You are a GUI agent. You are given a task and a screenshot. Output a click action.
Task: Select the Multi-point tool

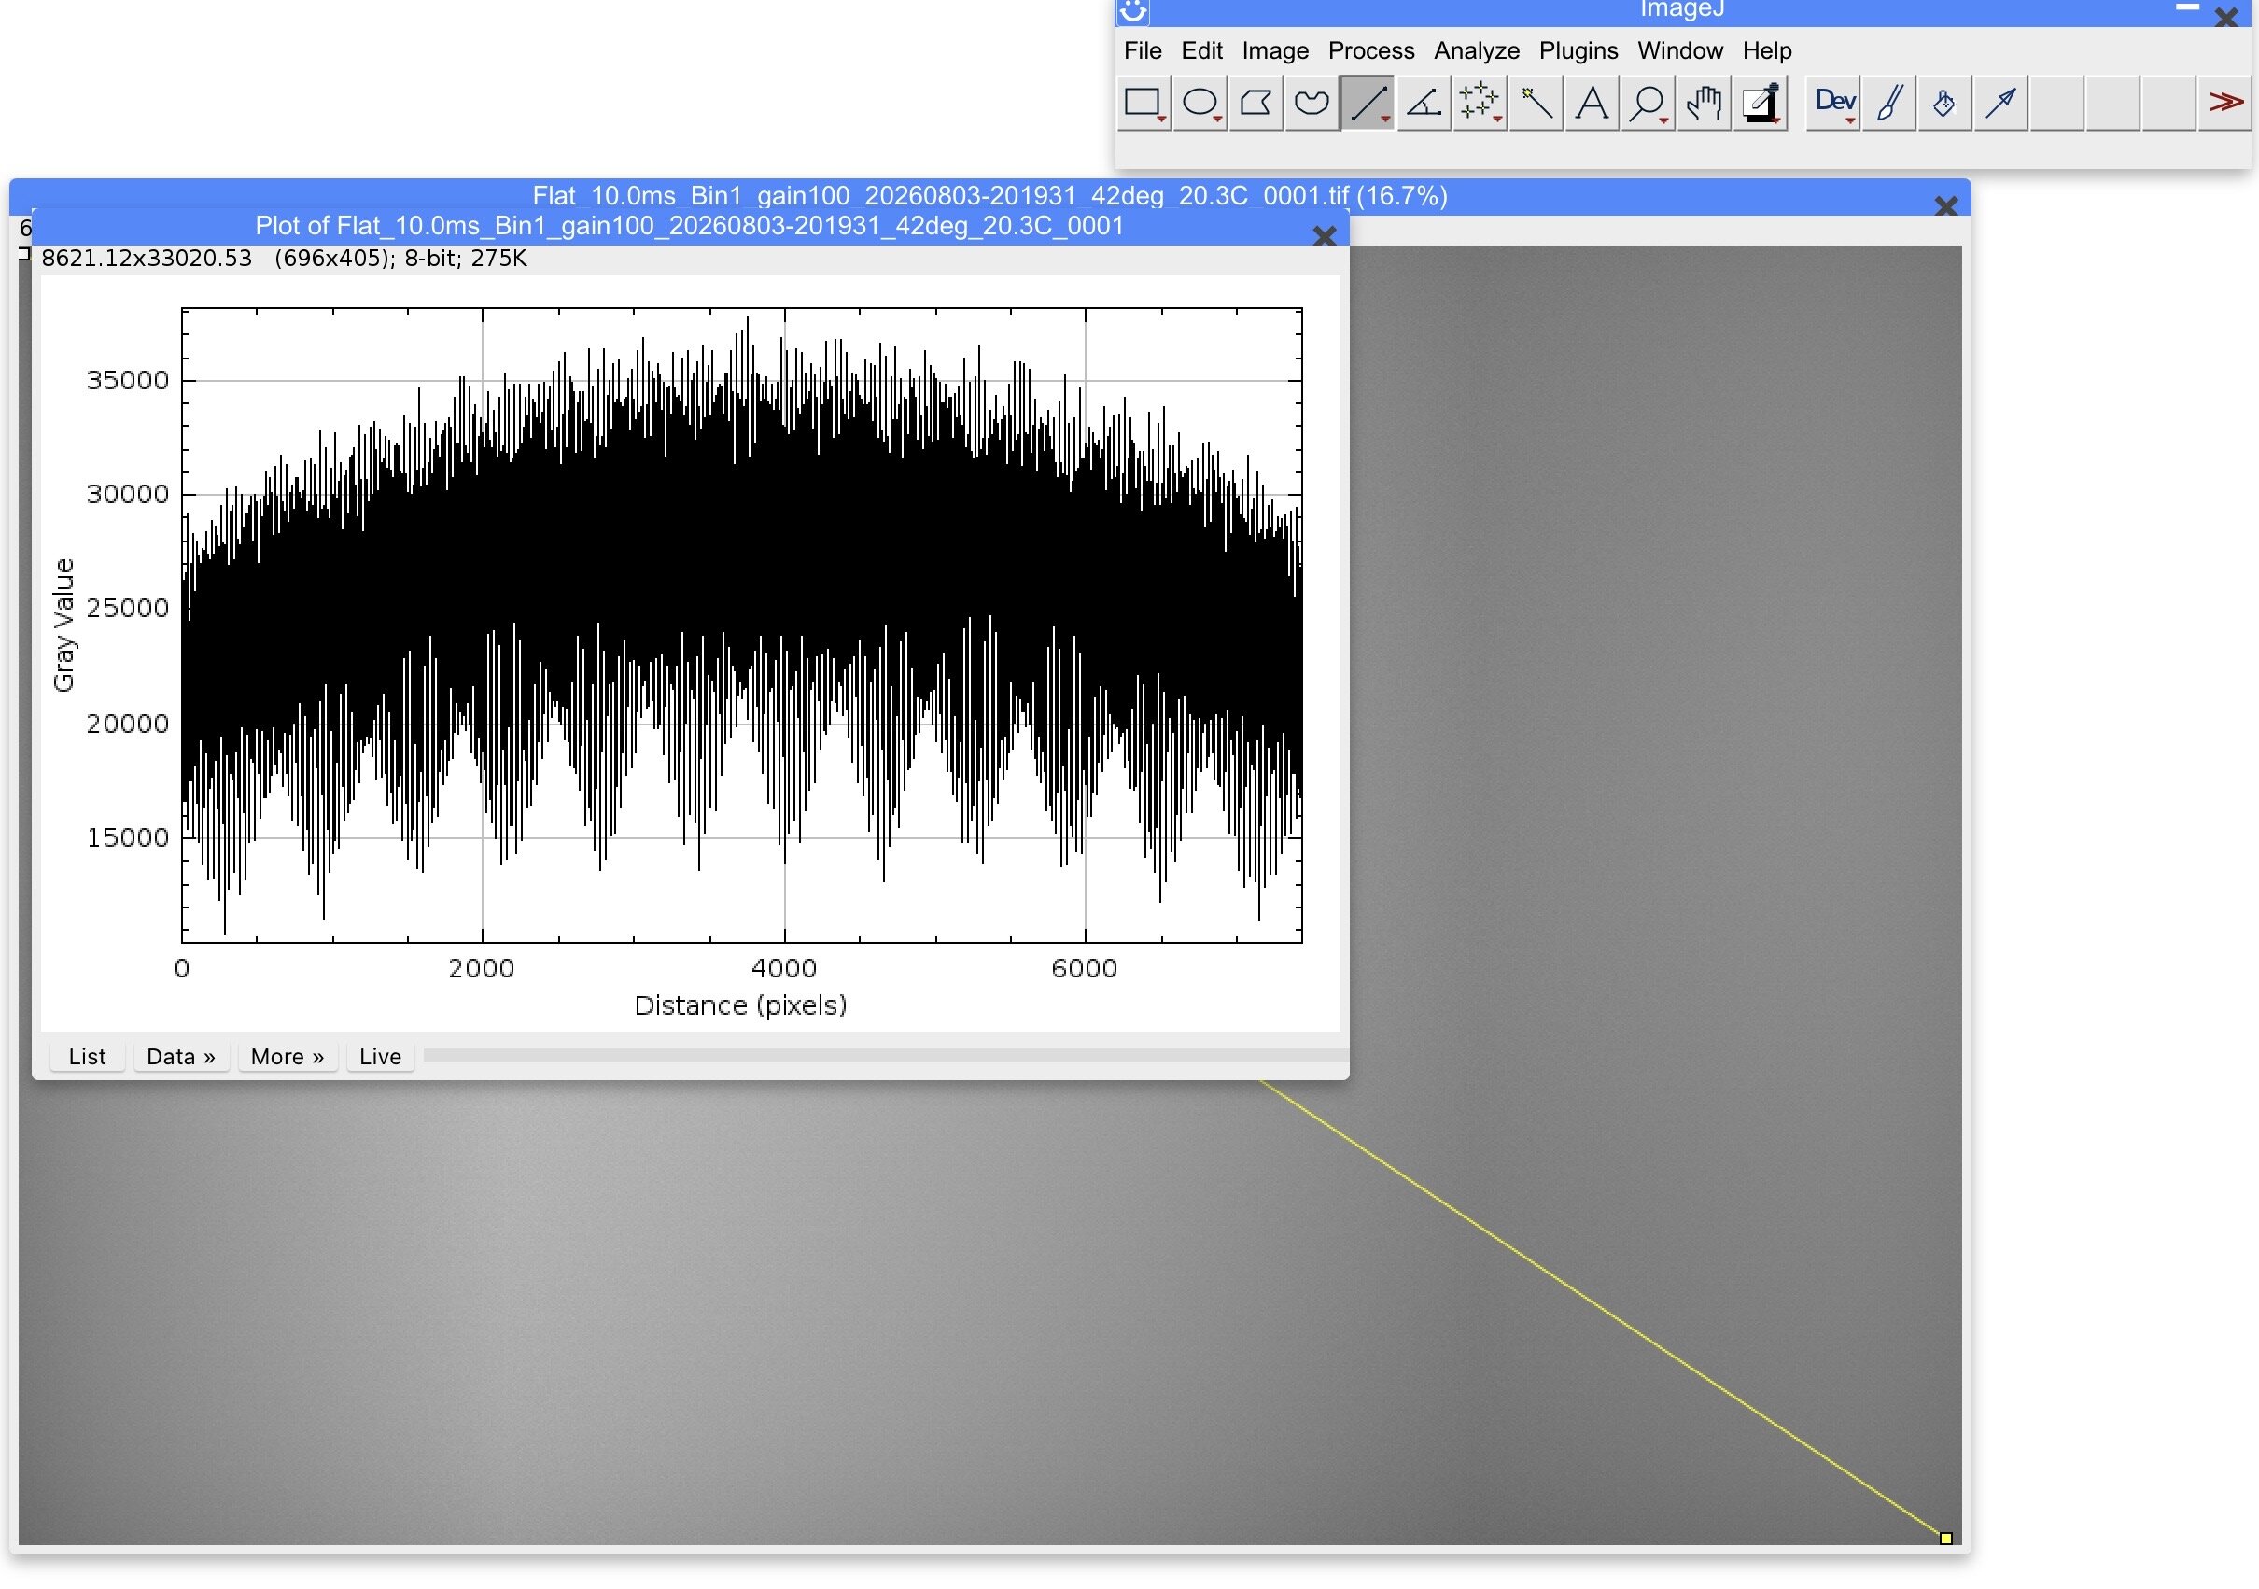point(1480,103)
